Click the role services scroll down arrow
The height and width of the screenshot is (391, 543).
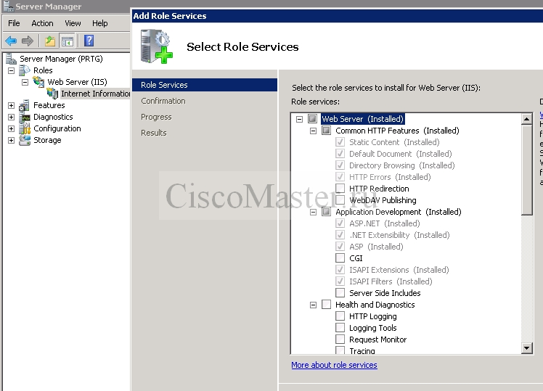(x=527, y=348)
